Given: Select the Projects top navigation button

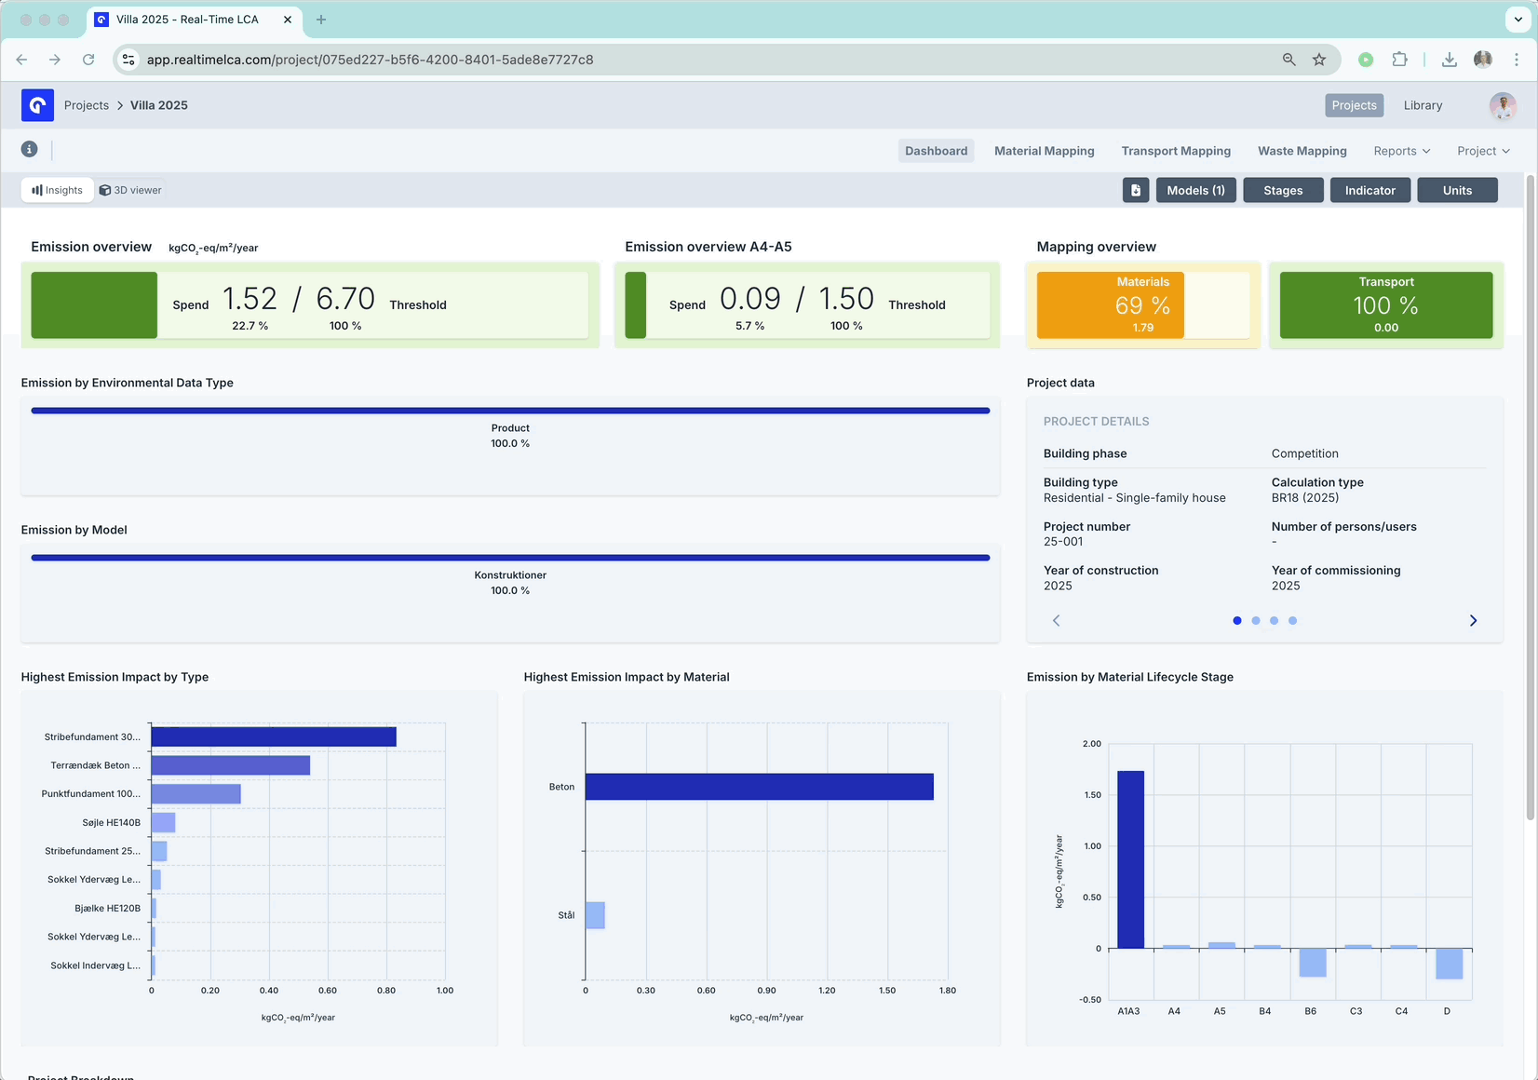Looking at the screenshot, I should [1355, 105].
